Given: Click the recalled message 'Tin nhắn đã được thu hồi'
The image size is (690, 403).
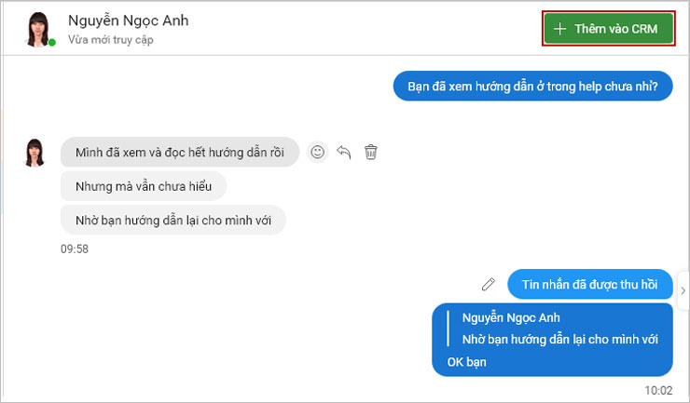Looking at the screenshot, I should 589,285.
